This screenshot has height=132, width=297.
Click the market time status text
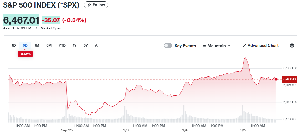(33, 28)
